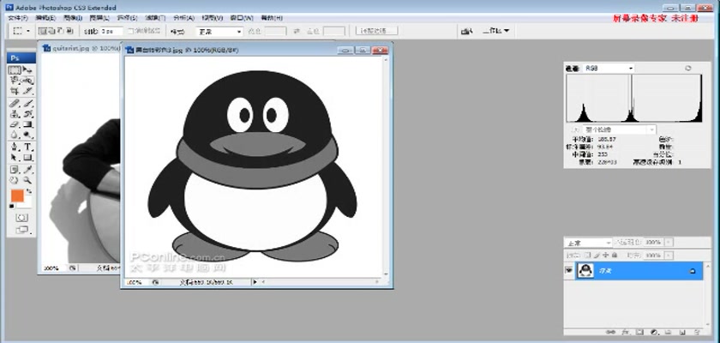The width and height of the screenshot is (720, 343).
Task: Click the feather value input field
Action: click(111, 31)
